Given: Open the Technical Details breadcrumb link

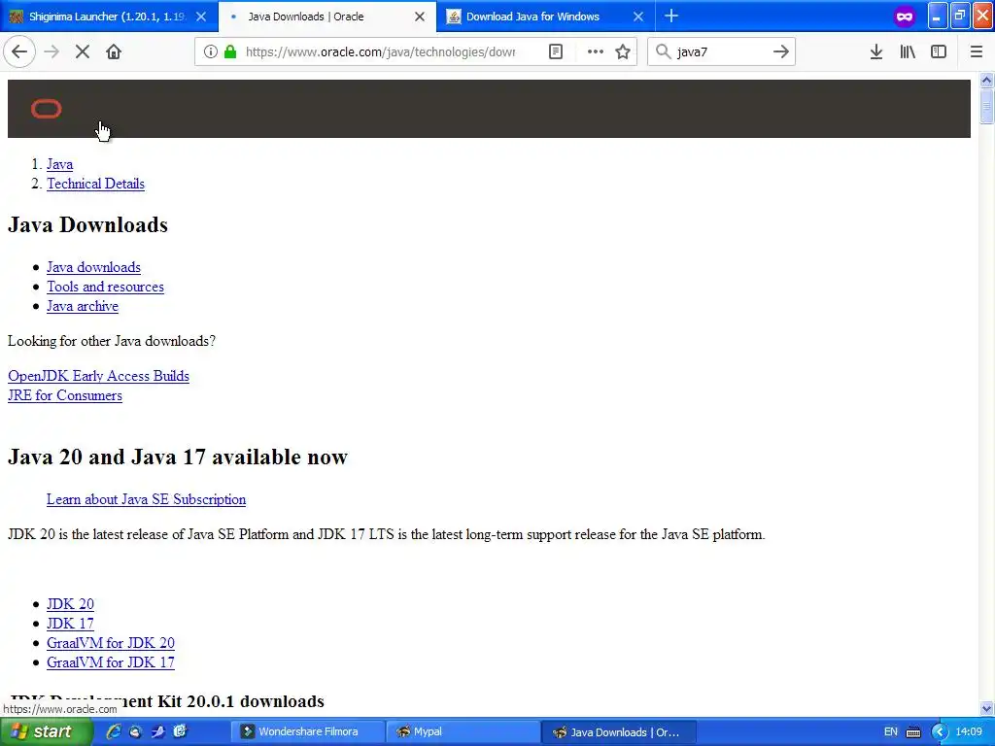Looking at the screenshot, I should pos(95,184).
